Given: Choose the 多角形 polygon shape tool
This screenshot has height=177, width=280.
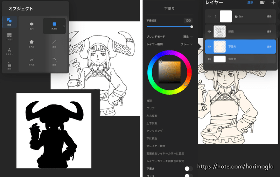Looking at the screenshot, I should pos(31,44).
